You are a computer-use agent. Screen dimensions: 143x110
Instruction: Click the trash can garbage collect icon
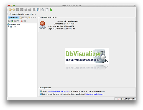[121, 99]
